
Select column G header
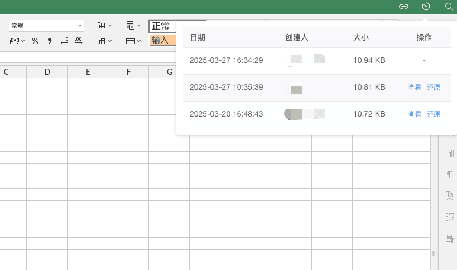(x=163, y=71)
